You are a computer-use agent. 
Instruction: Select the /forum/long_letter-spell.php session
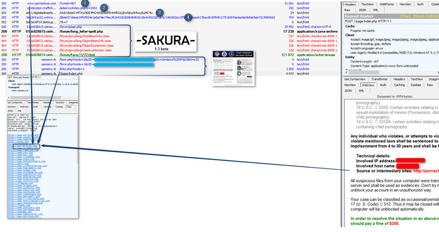click(x=170, y=31)
